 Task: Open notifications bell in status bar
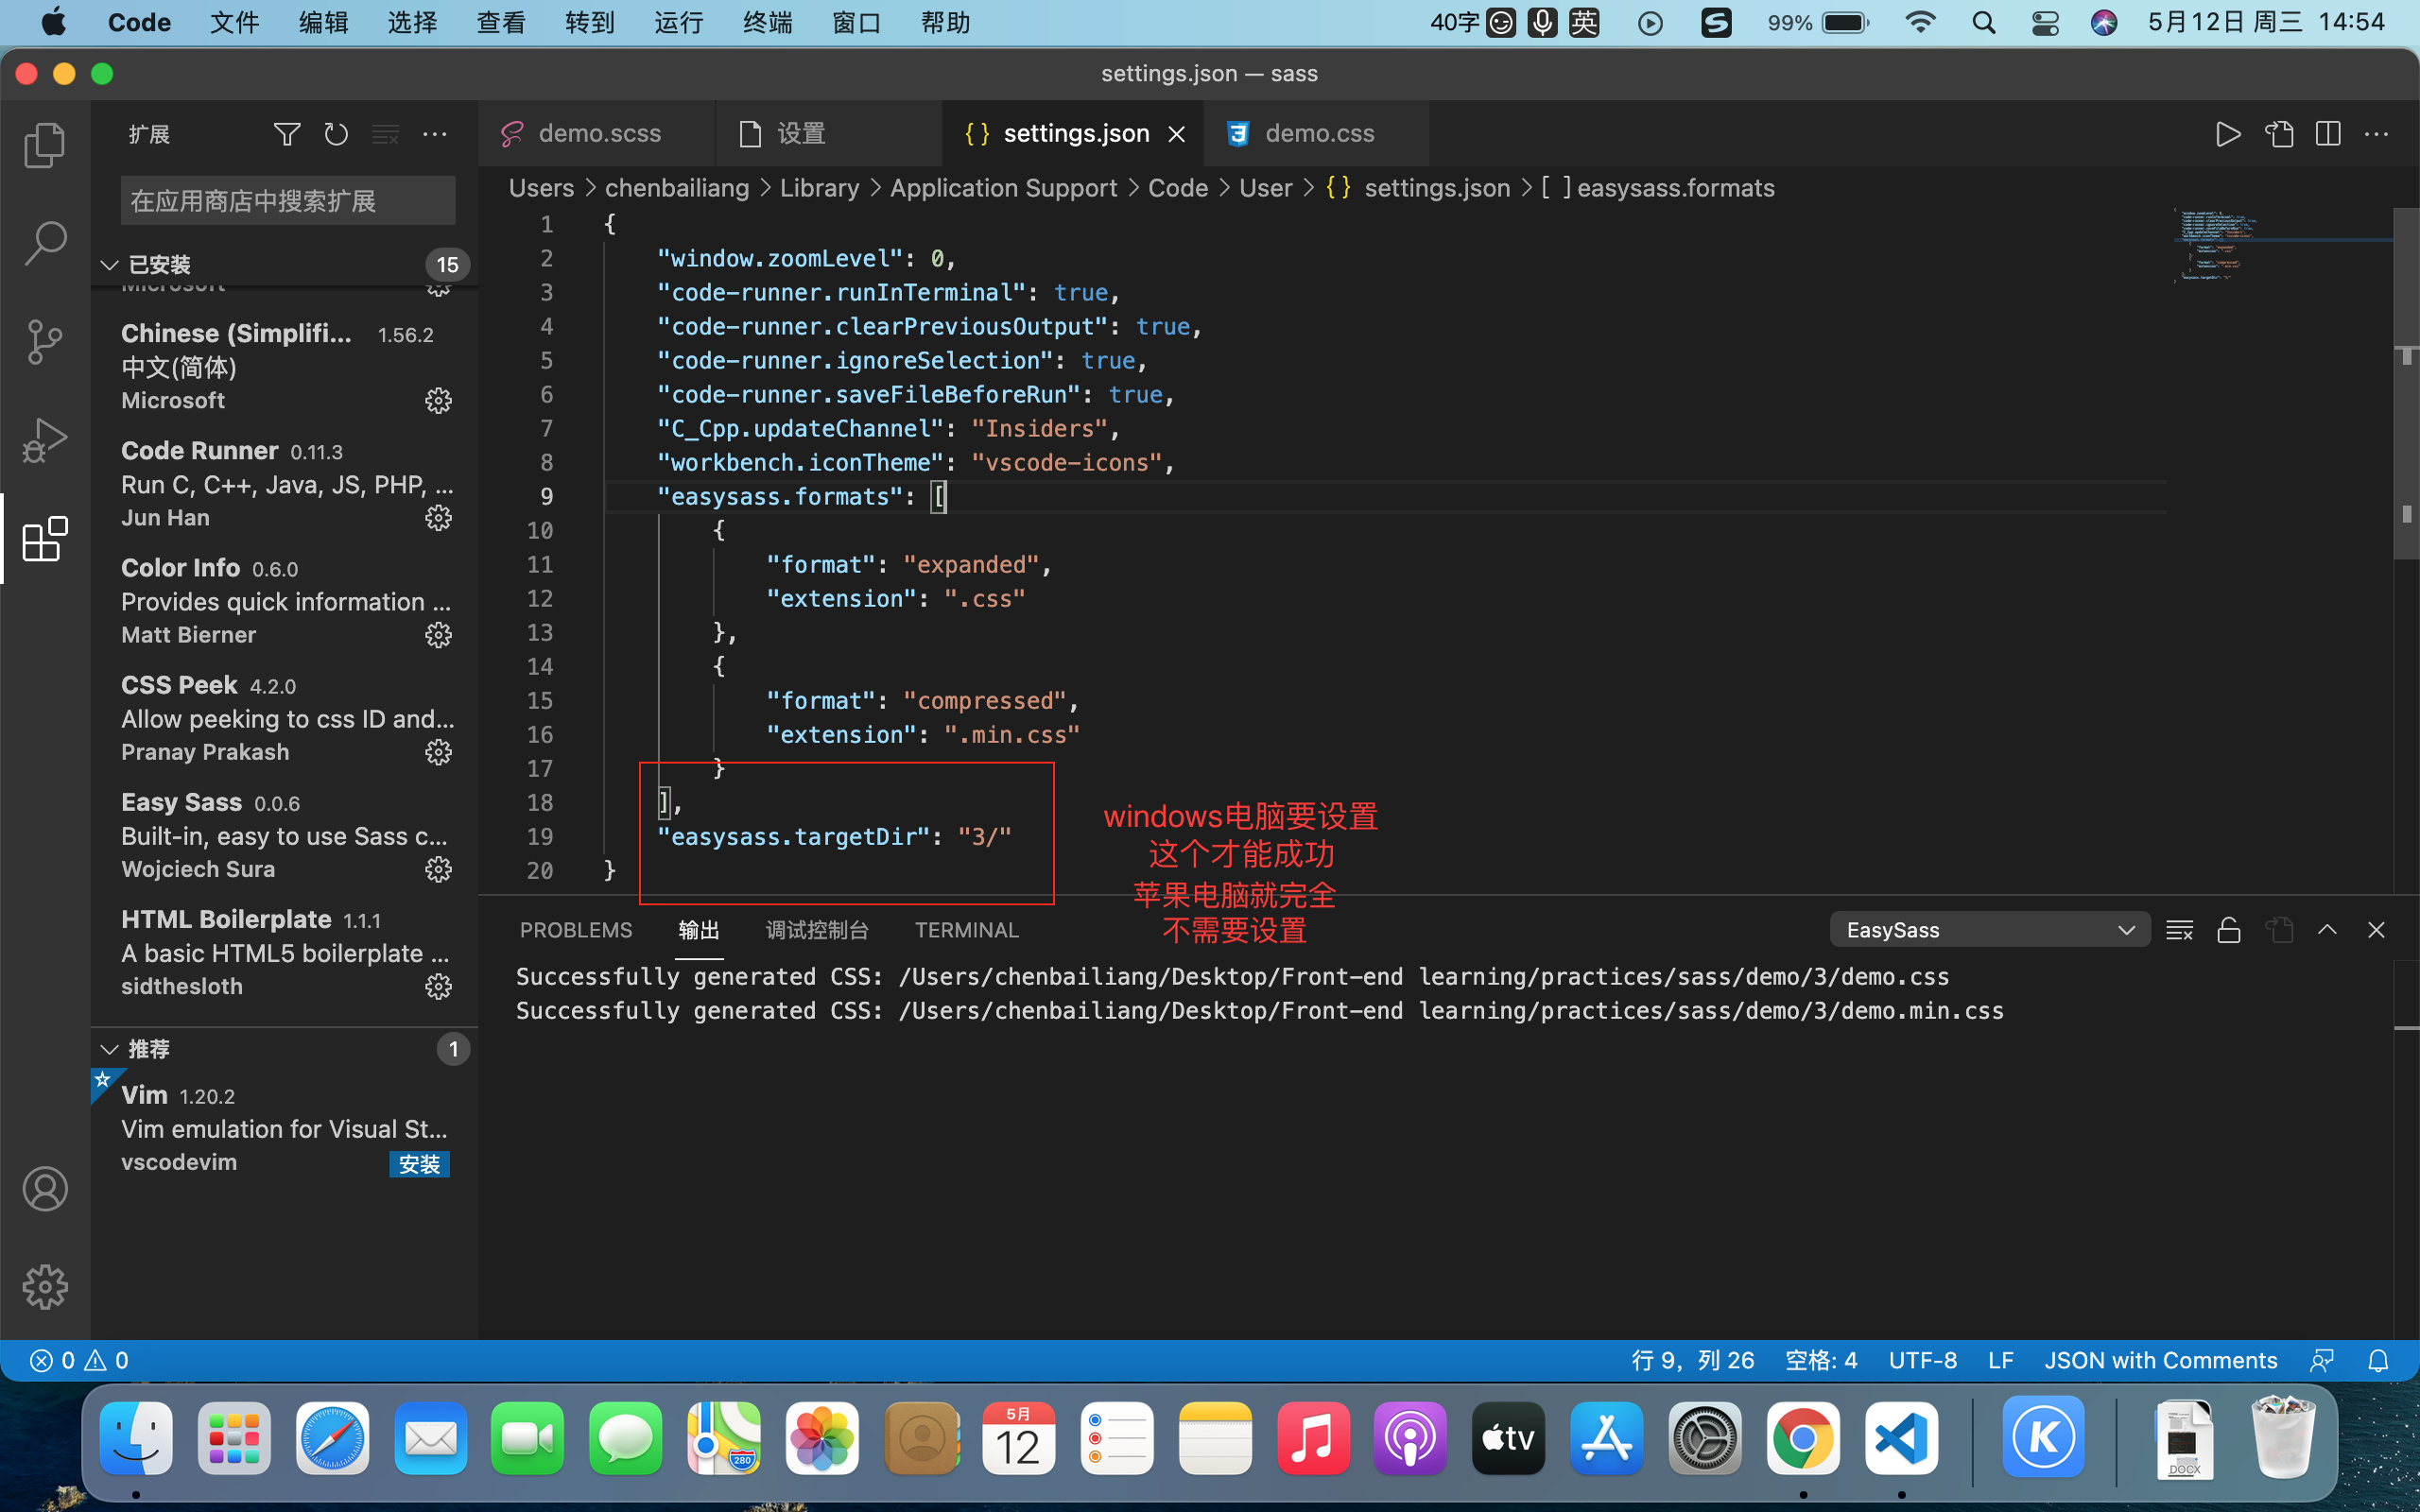(2379, 1361)
